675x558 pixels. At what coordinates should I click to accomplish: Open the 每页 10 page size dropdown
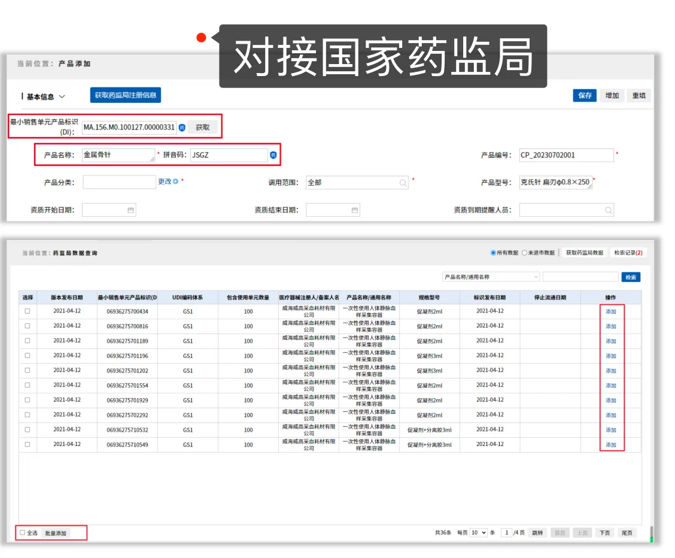click(478, 533)
